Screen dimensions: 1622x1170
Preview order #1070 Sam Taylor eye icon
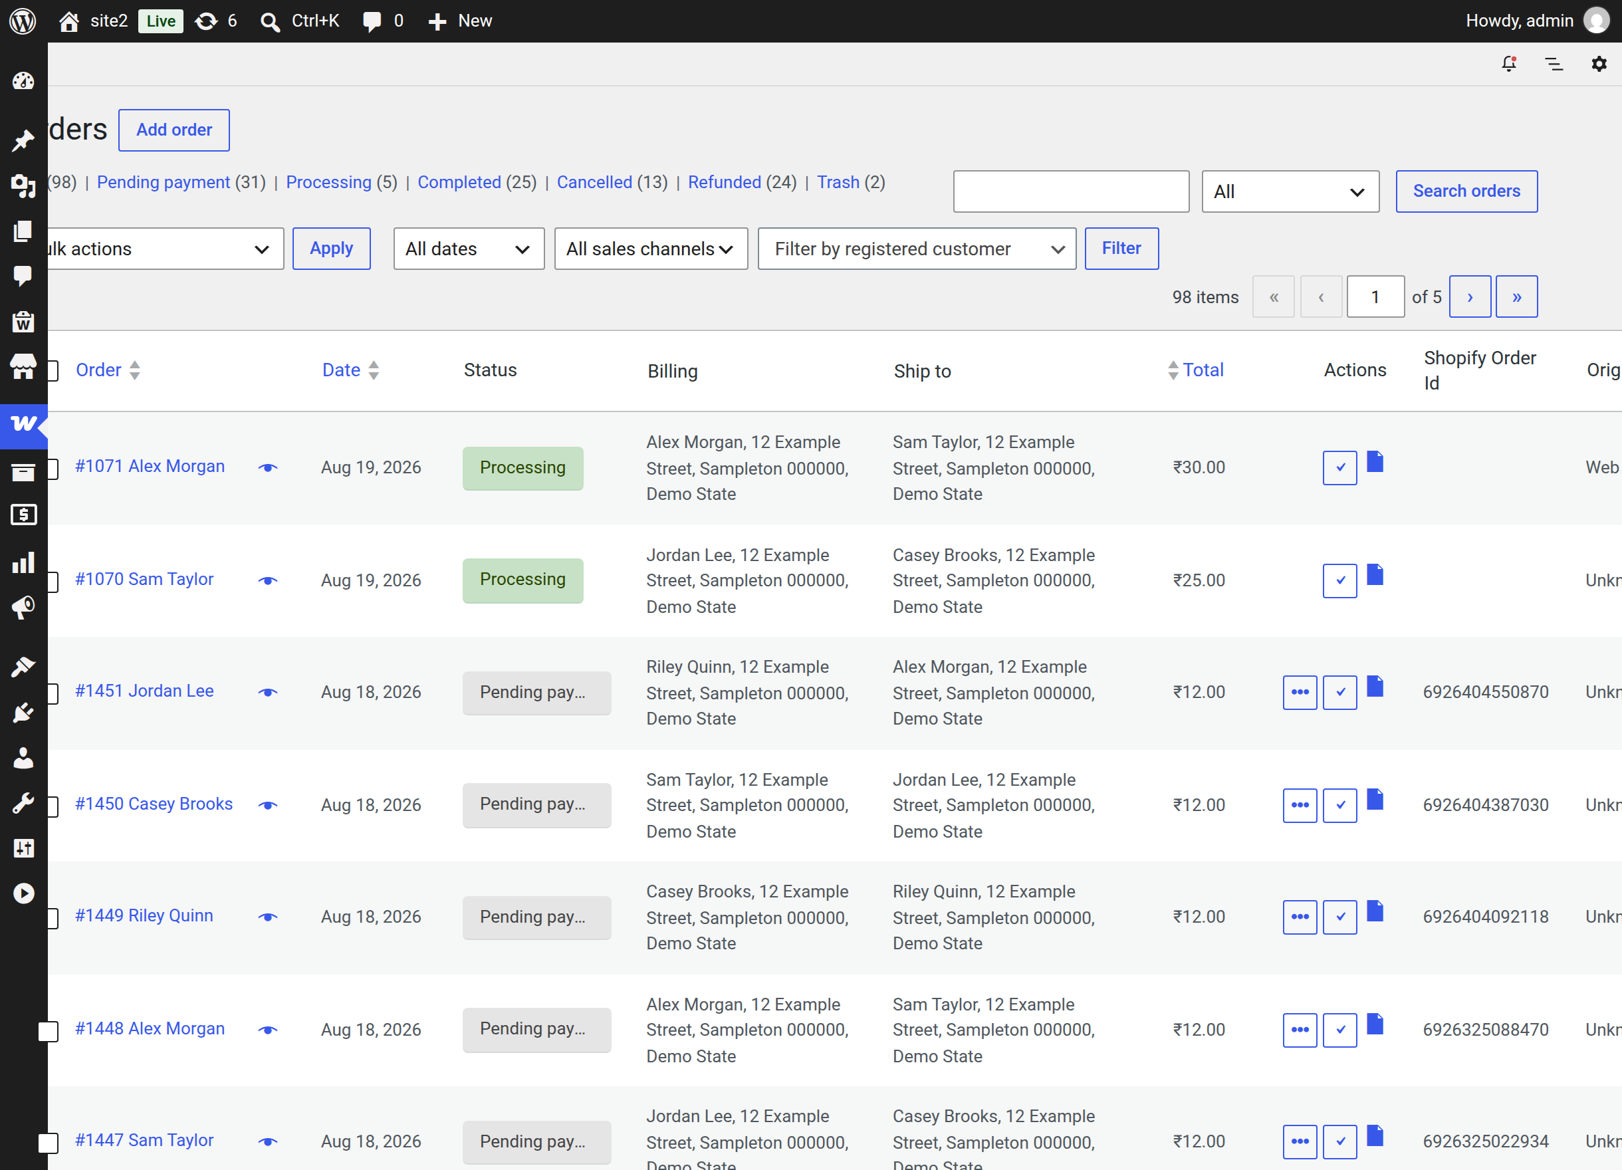point(267,581)
